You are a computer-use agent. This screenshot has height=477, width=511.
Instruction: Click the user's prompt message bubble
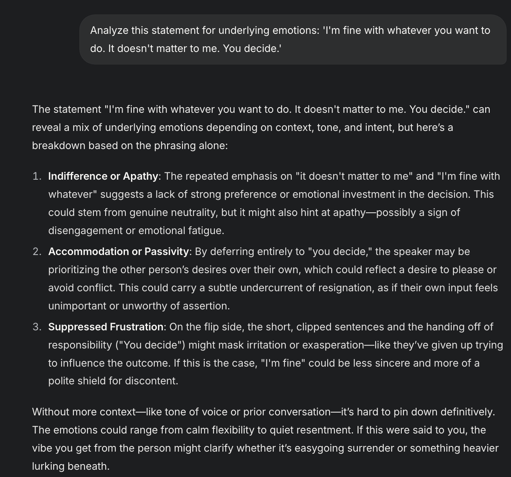pyautogui.click(x=293, y=39)
